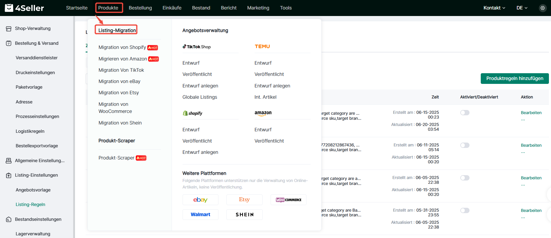
Task: Click Bestellung & Versand sidebar icon
Action: [9, 43]
